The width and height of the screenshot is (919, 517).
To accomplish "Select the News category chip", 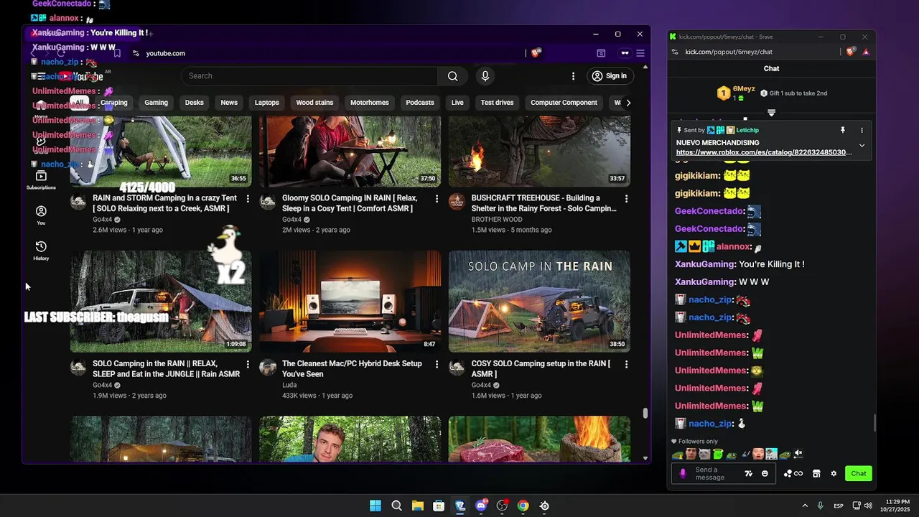I will pyautogui.click(x=229, y=103).
